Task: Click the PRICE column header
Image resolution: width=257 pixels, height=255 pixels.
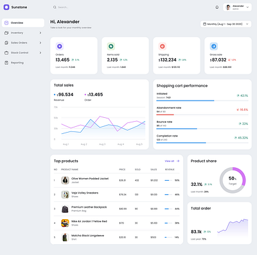Action: coord(122,169)
